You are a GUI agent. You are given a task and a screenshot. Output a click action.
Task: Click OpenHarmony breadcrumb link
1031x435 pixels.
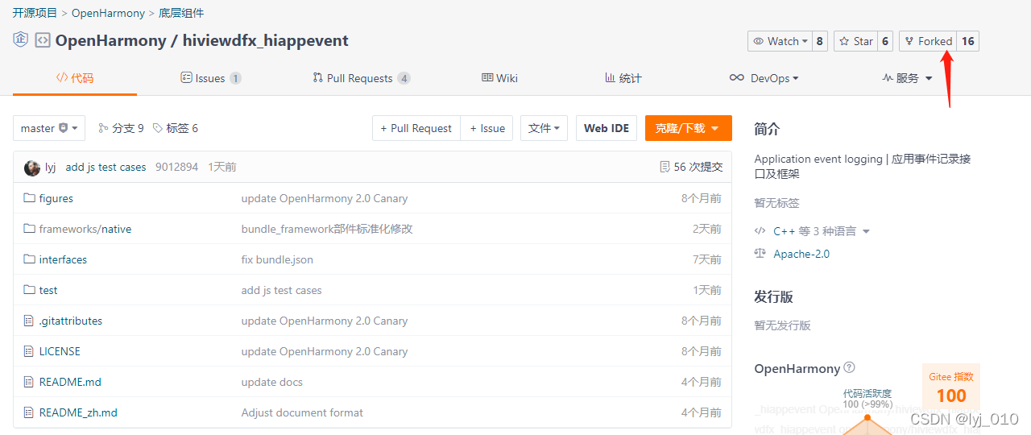(x=108, y=13)
